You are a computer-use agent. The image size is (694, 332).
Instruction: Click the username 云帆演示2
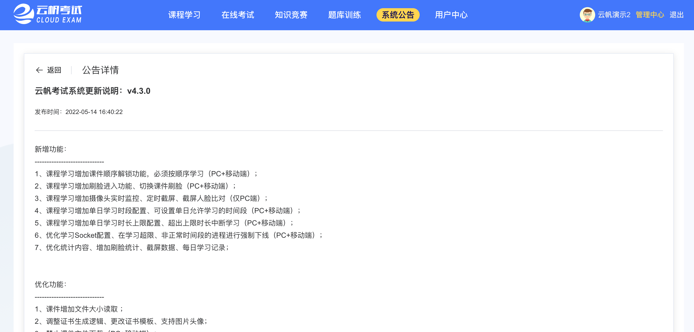(614, 15)
